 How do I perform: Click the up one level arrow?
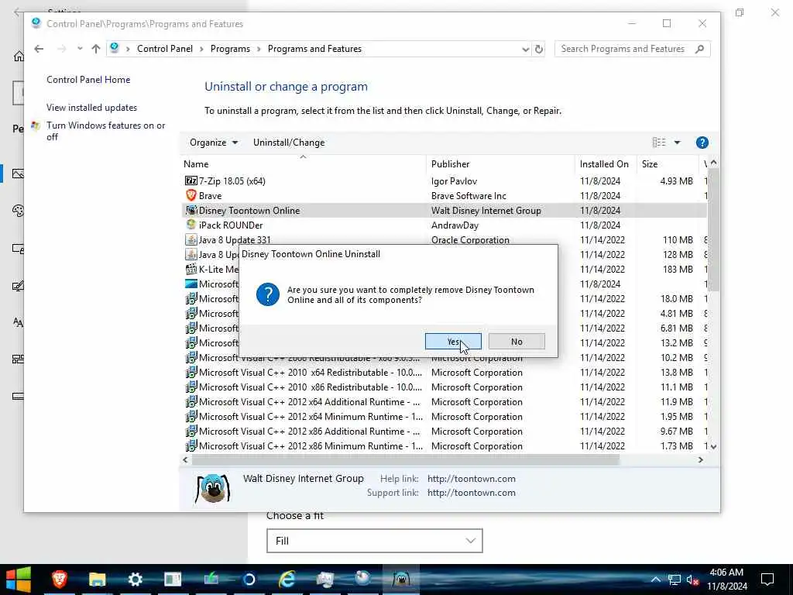tap(95, 49)
